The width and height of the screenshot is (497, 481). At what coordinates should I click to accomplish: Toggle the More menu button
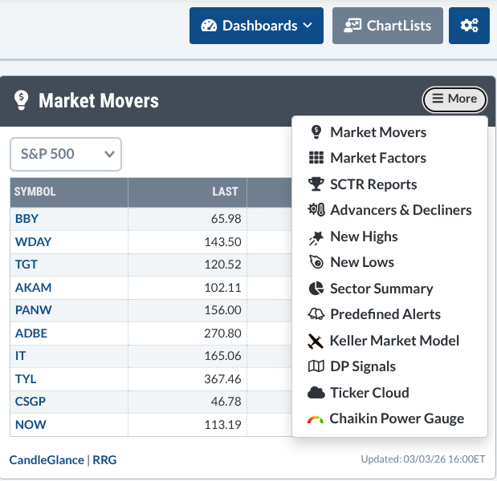coord(454,99)
